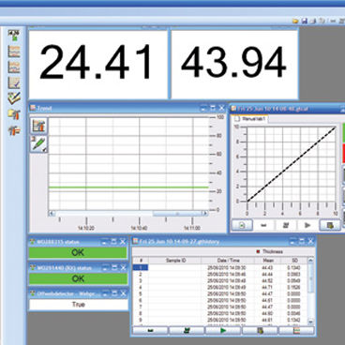The height and width of the screenshot is (345, 345).
Task: Click the SD value 0.1340
Action: pyautogui.click(x=293, y=267)
